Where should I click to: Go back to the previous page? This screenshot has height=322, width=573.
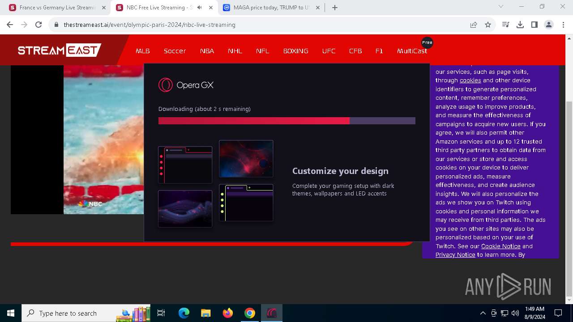click(10, 25)
